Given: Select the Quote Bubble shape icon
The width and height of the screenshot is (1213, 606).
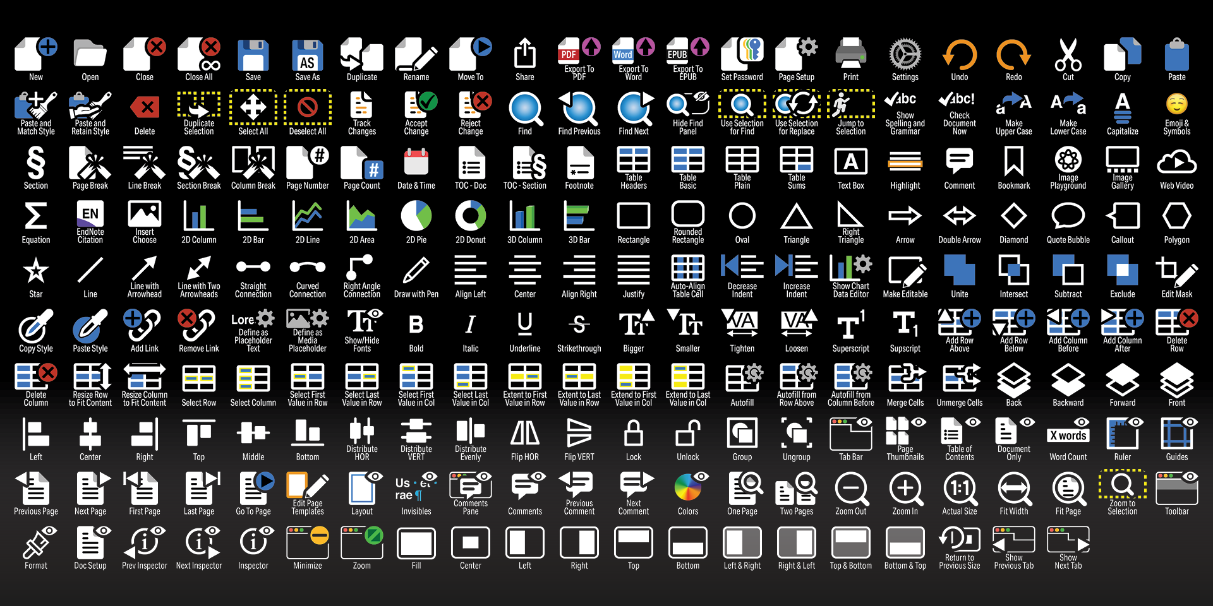Looking at the screenshot, I should tap(1068, 217).
